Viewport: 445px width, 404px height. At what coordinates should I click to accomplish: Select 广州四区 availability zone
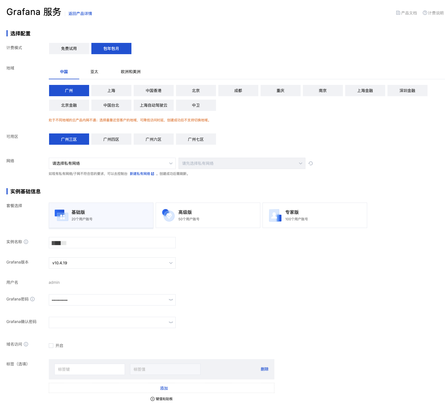(x=111, y=139)
